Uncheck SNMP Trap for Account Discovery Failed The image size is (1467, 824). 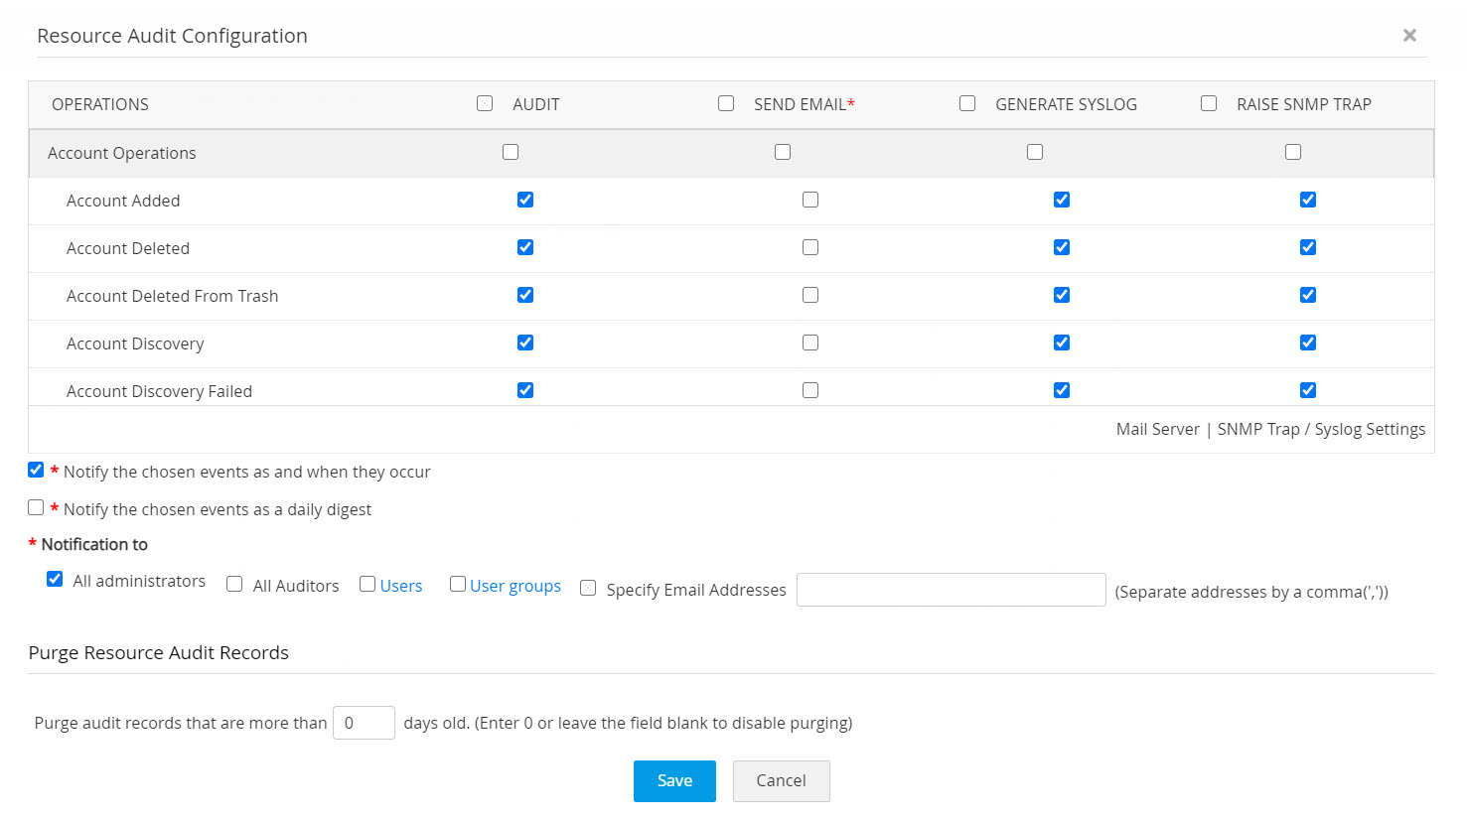point(1308,390)
